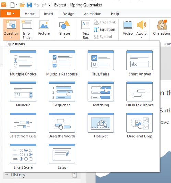Add a Drag the Words question

(62, 125)
